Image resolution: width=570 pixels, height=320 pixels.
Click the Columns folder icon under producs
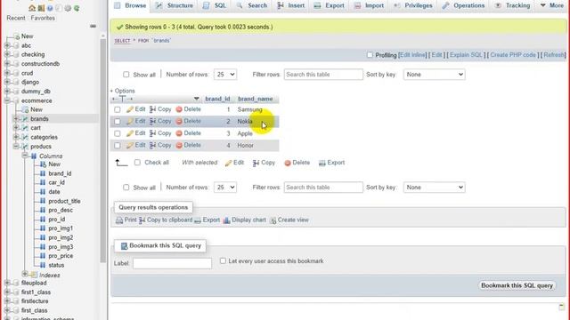(34, 156)
